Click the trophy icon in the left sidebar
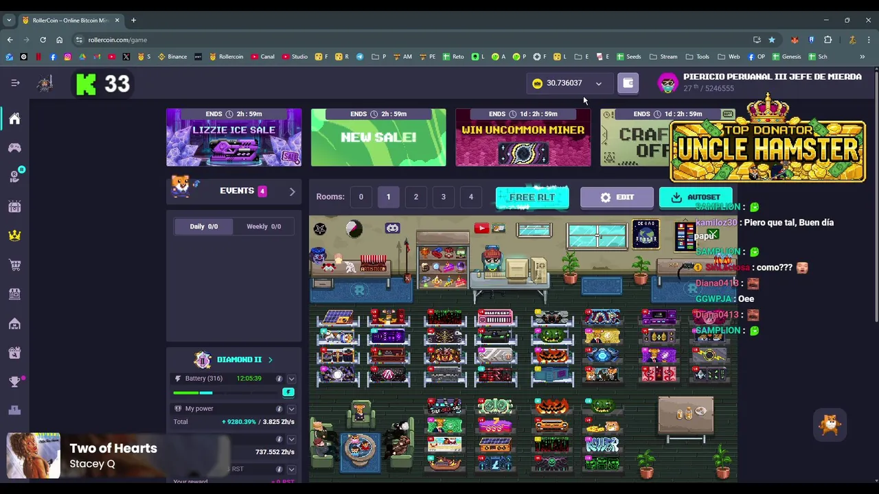879x494 pixels. pos(14,381)
